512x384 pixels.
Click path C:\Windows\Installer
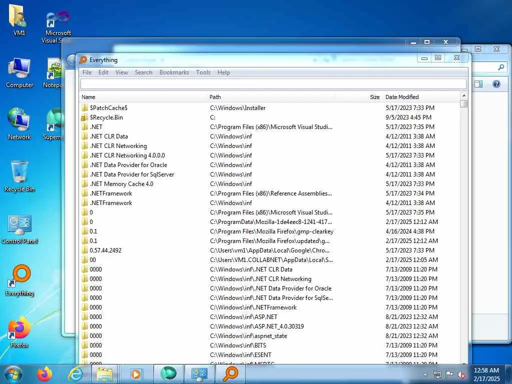tap(237, 108)
